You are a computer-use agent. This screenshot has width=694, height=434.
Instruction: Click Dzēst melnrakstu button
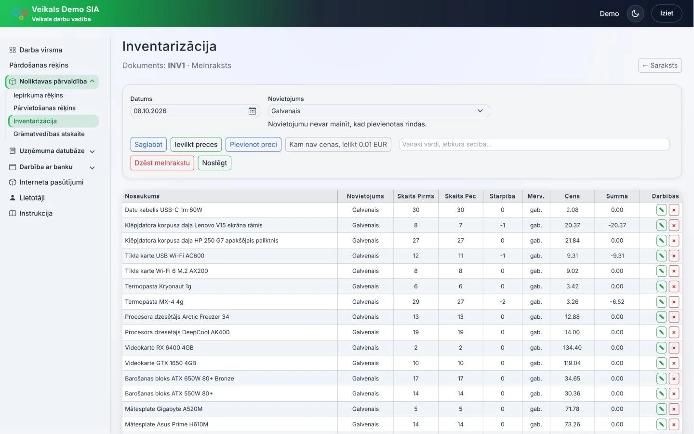[162, 163]
